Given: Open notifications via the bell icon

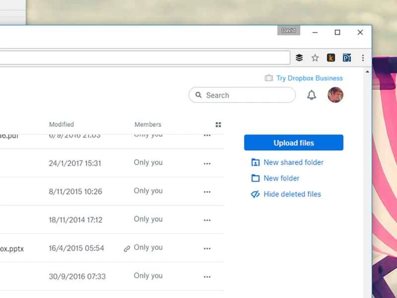Looking at the screenshot, I should (x=312, y=95).
